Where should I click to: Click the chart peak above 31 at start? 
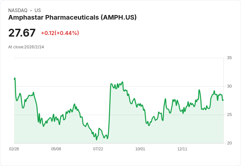coord(15,78)
